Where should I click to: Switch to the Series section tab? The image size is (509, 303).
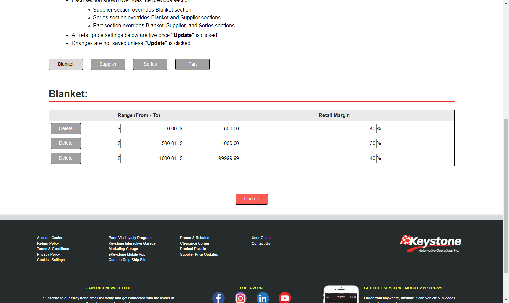pos(150,64)
